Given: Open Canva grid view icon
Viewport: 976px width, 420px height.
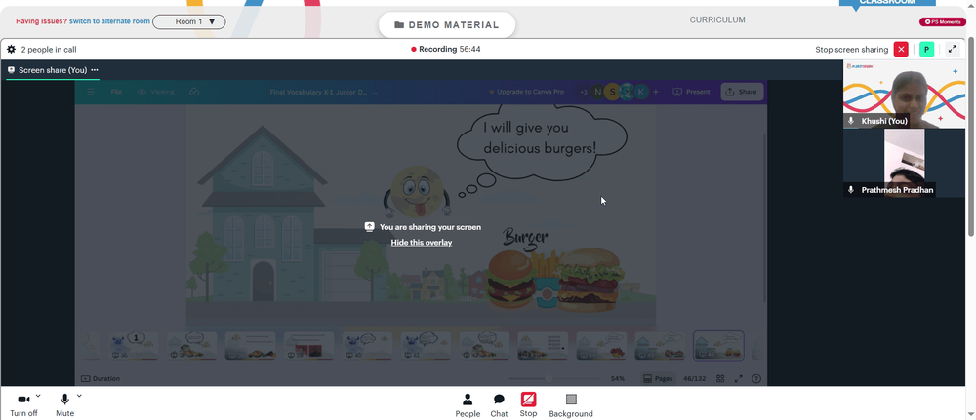Looking at the screenshot, I should (x=720, y=378).
